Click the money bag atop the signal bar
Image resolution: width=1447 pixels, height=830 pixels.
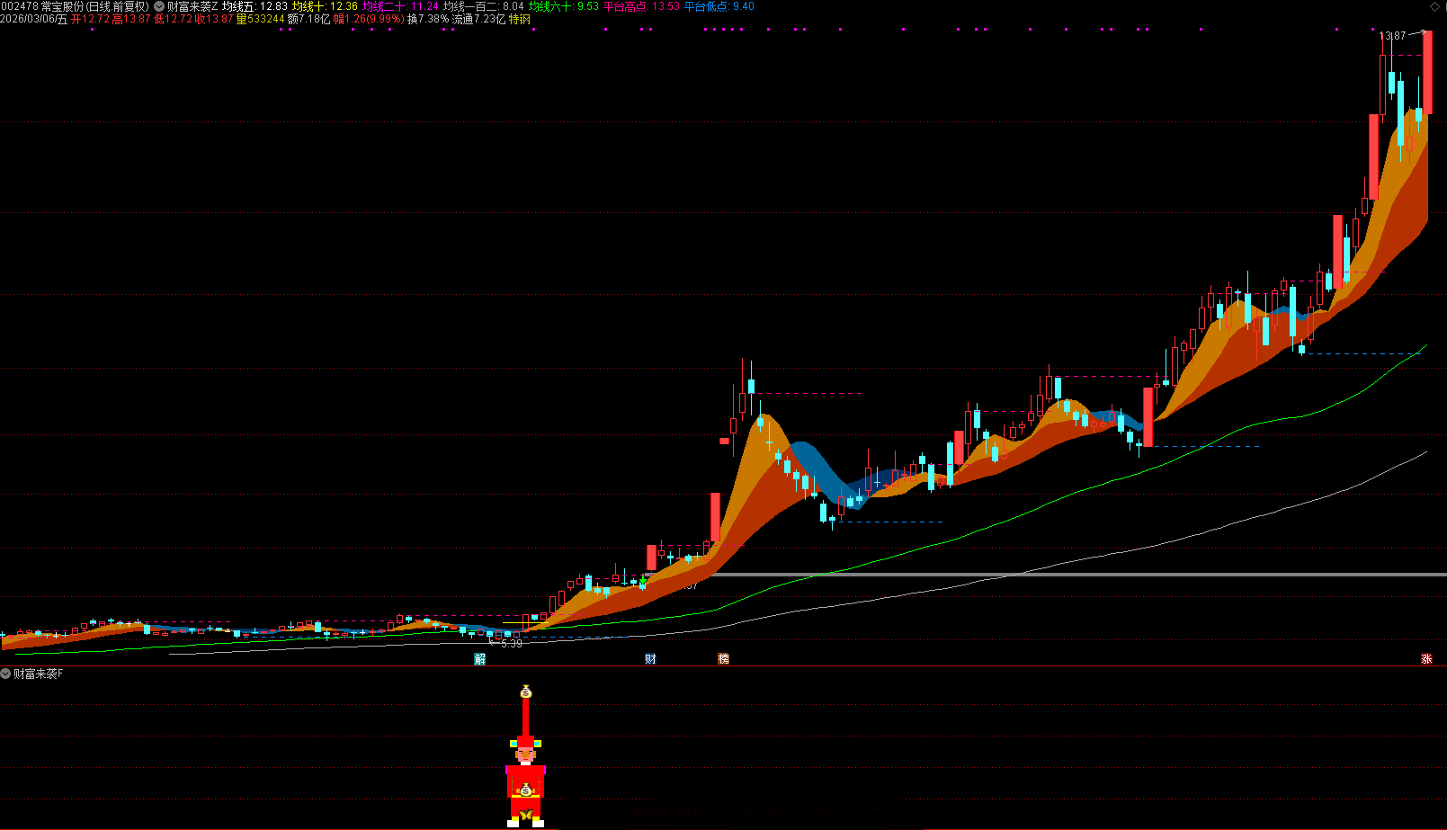[526, 692]
